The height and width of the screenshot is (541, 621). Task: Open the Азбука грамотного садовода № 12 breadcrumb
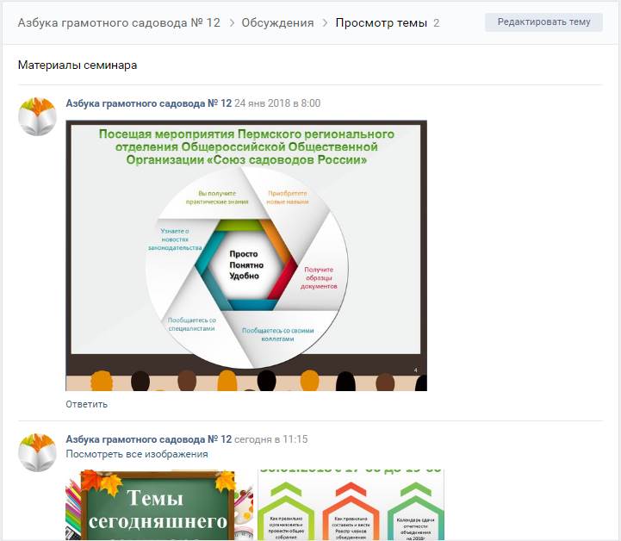pyautogui.click(x=119, y=22)
